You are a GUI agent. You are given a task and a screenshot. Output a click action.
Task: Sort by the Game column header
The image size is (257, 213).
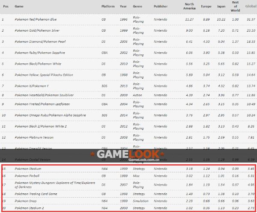(19, 6)
